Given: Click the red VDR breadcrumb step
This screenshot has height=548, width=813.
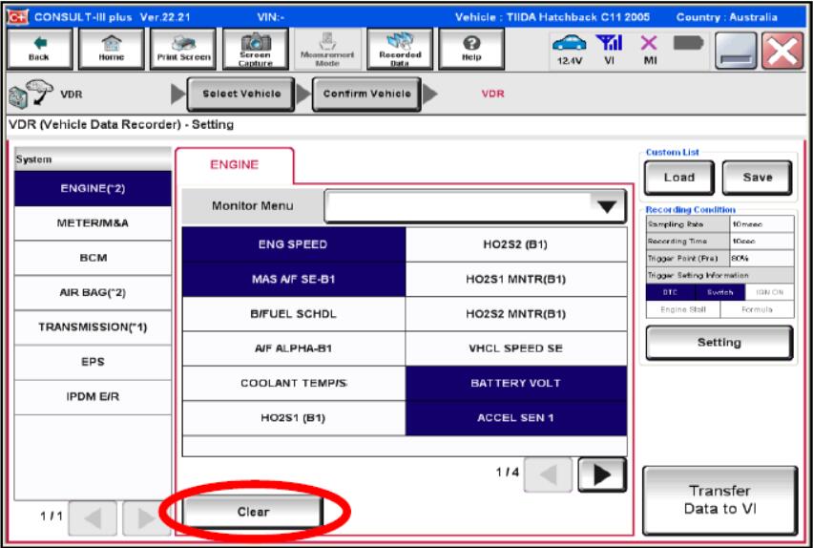Looking at the screenshot, I should tap(492, 94).
